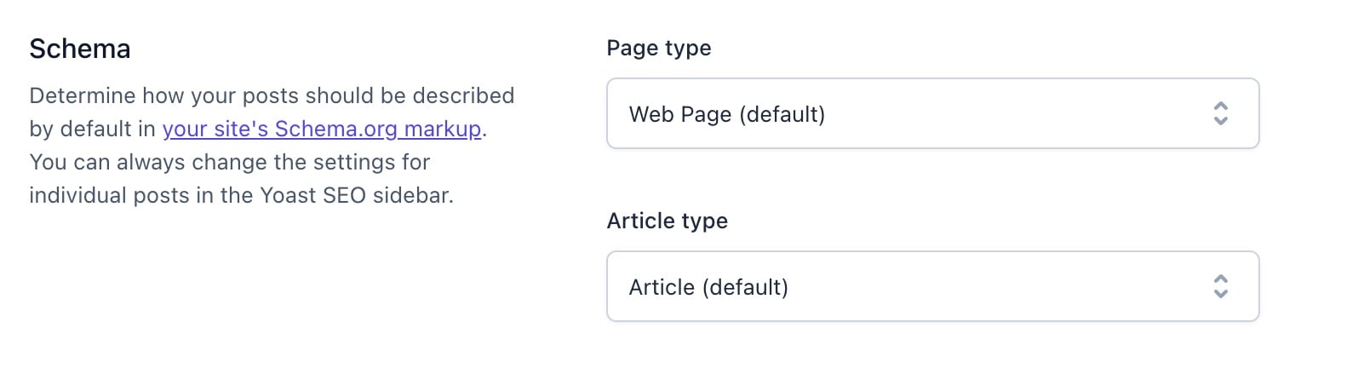
Task: Open your site's Schema.org markup link
Action: (x=322, y=129)
